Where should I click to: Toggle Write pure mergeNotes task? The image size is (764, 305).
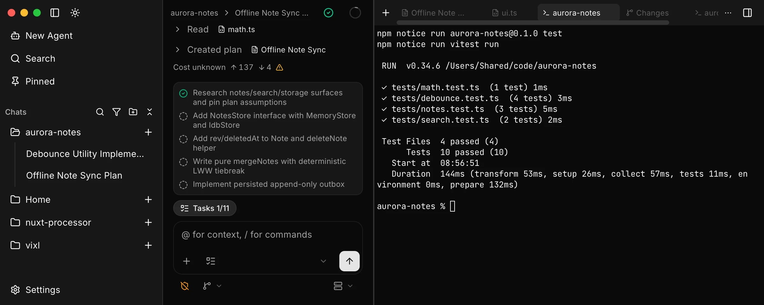(183, 162)
